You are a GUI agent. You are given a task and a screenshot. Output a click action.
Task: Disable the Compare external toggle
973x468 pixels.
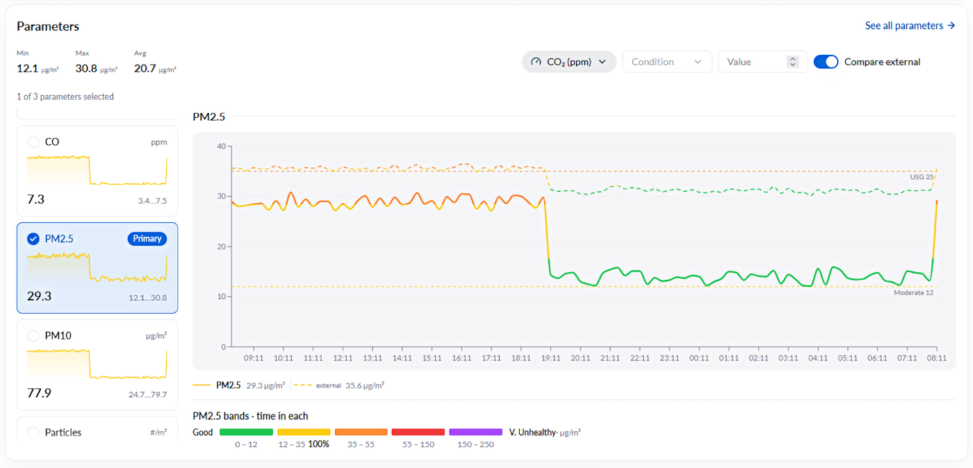click(x=826, y=62)
